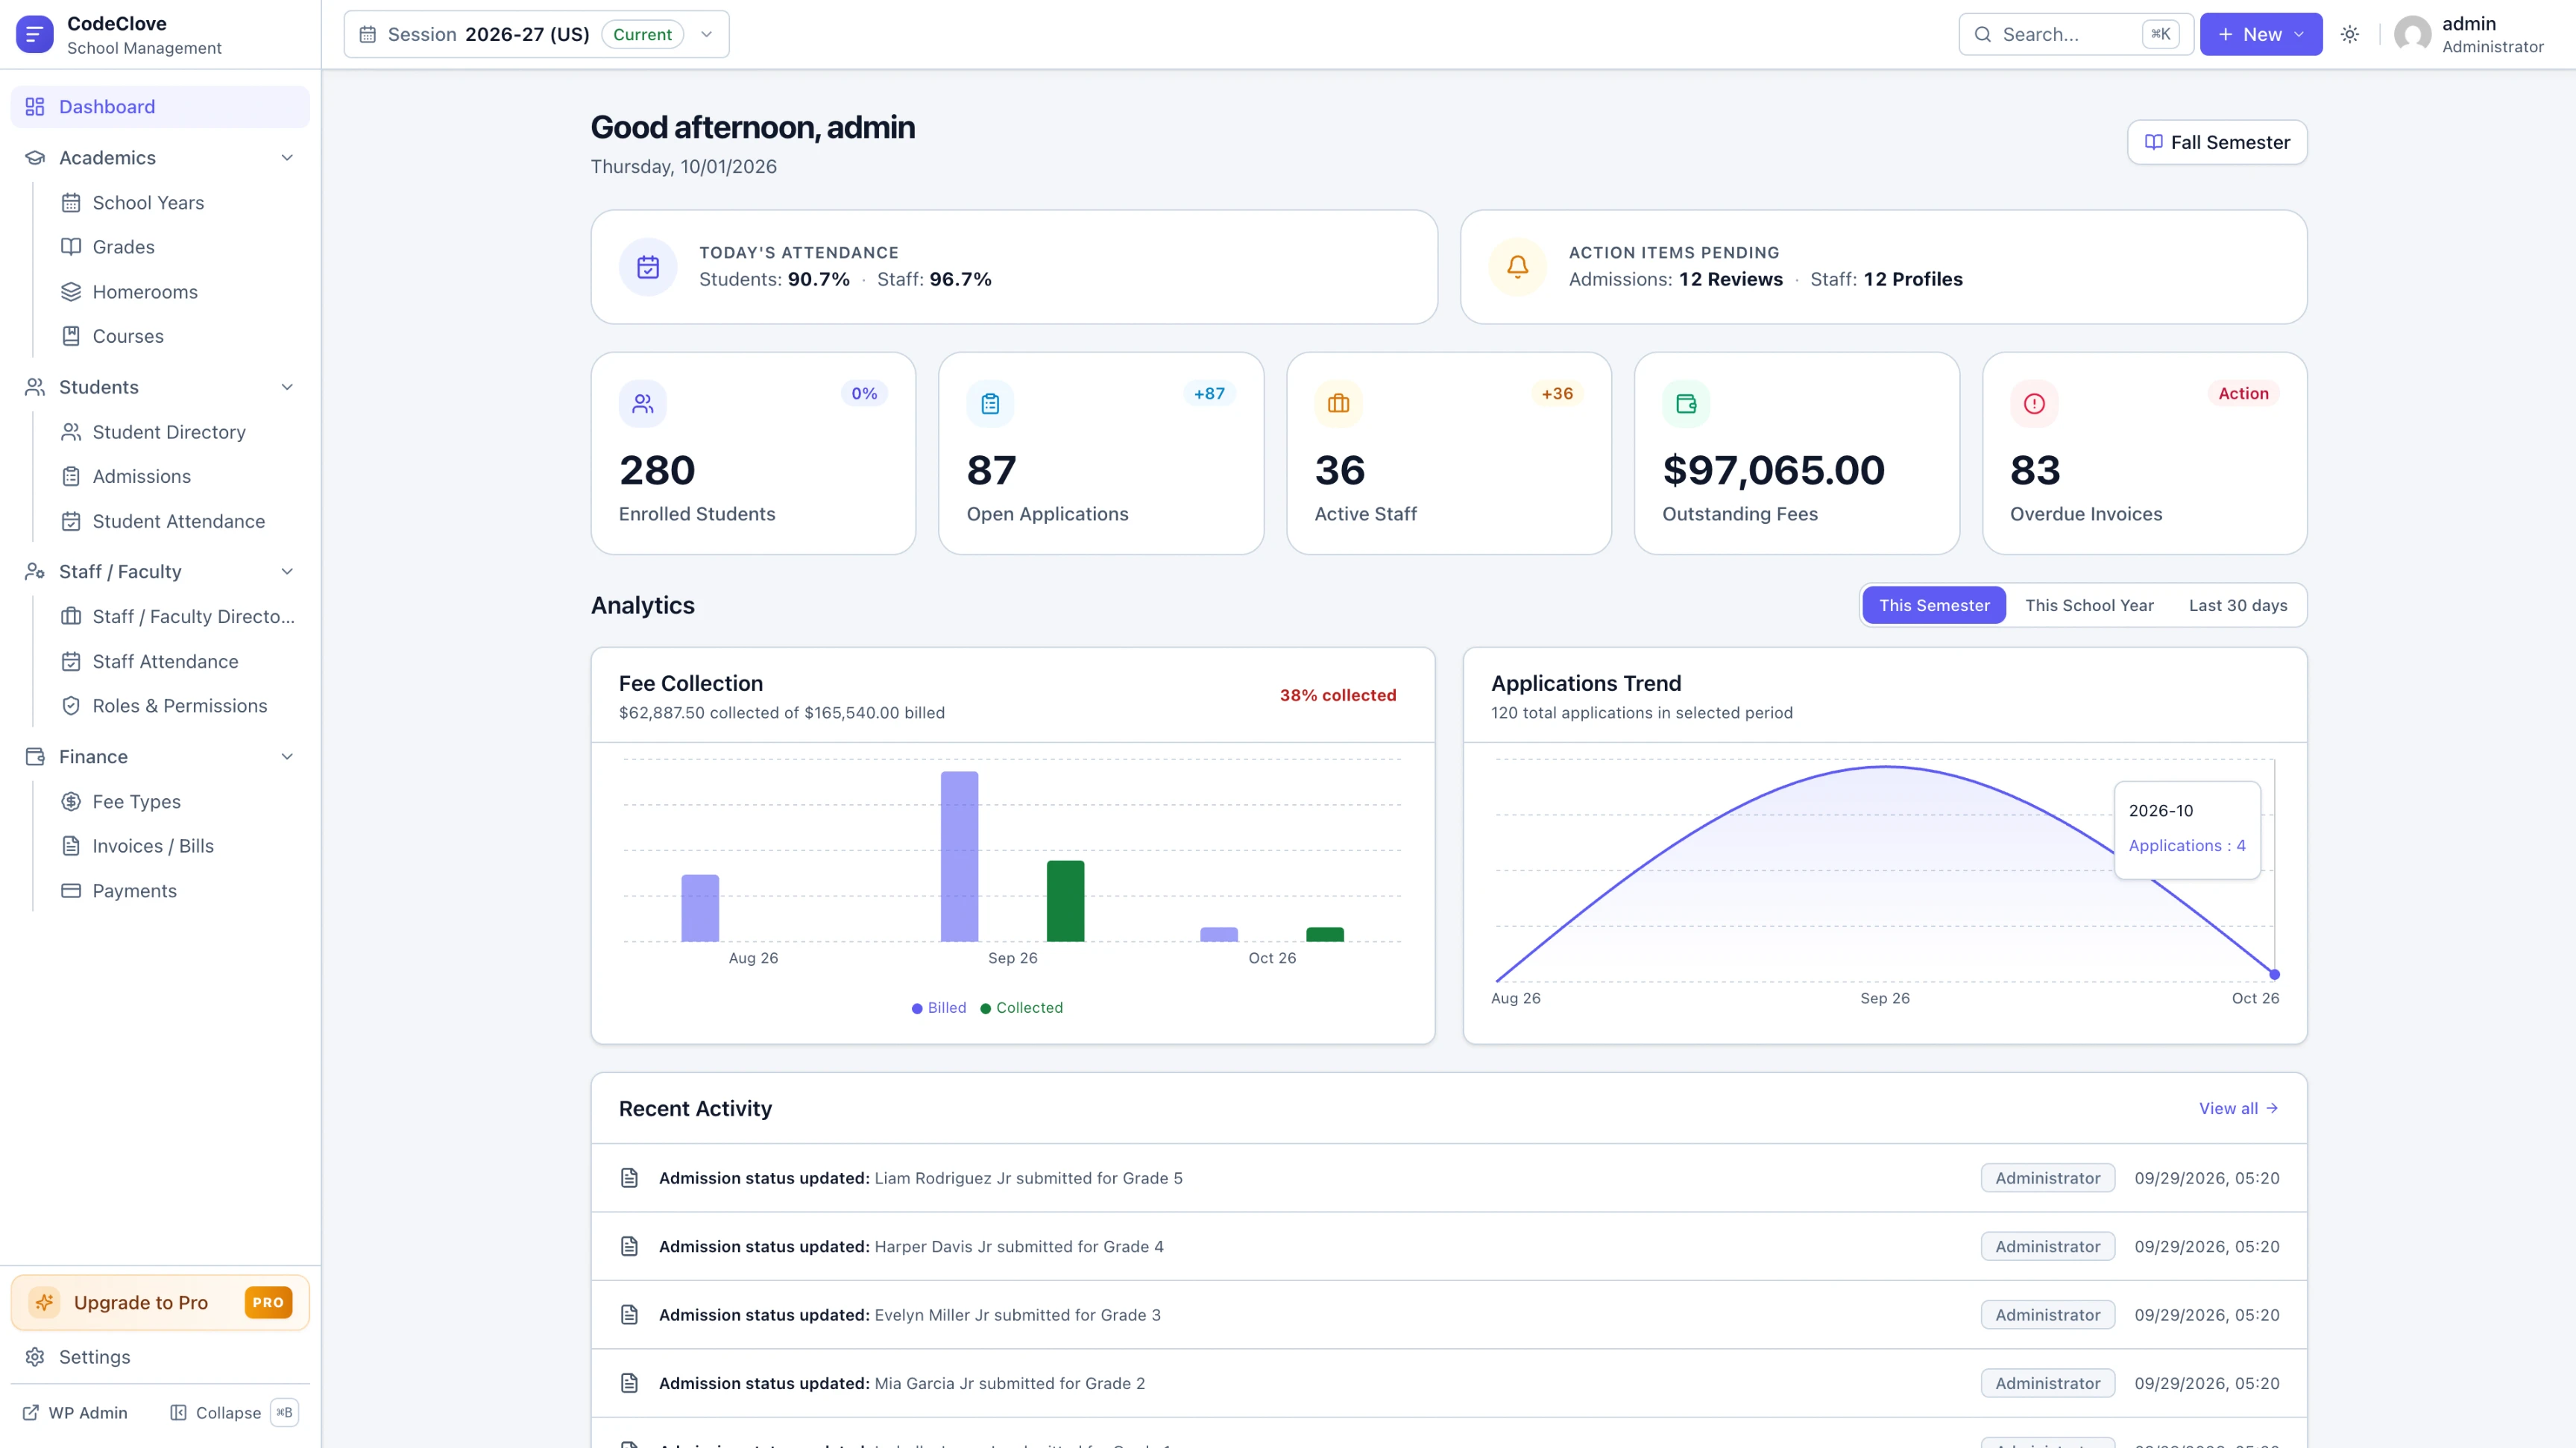
Task: Click the Open Applications clipboard icon
Action: point(990,404)
